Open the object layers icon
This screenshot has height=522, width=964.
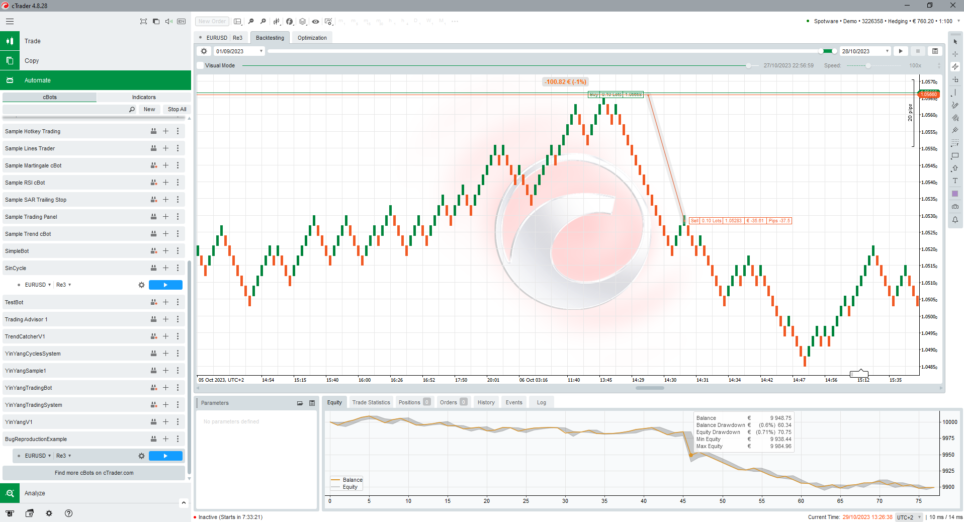click(303, 21)
